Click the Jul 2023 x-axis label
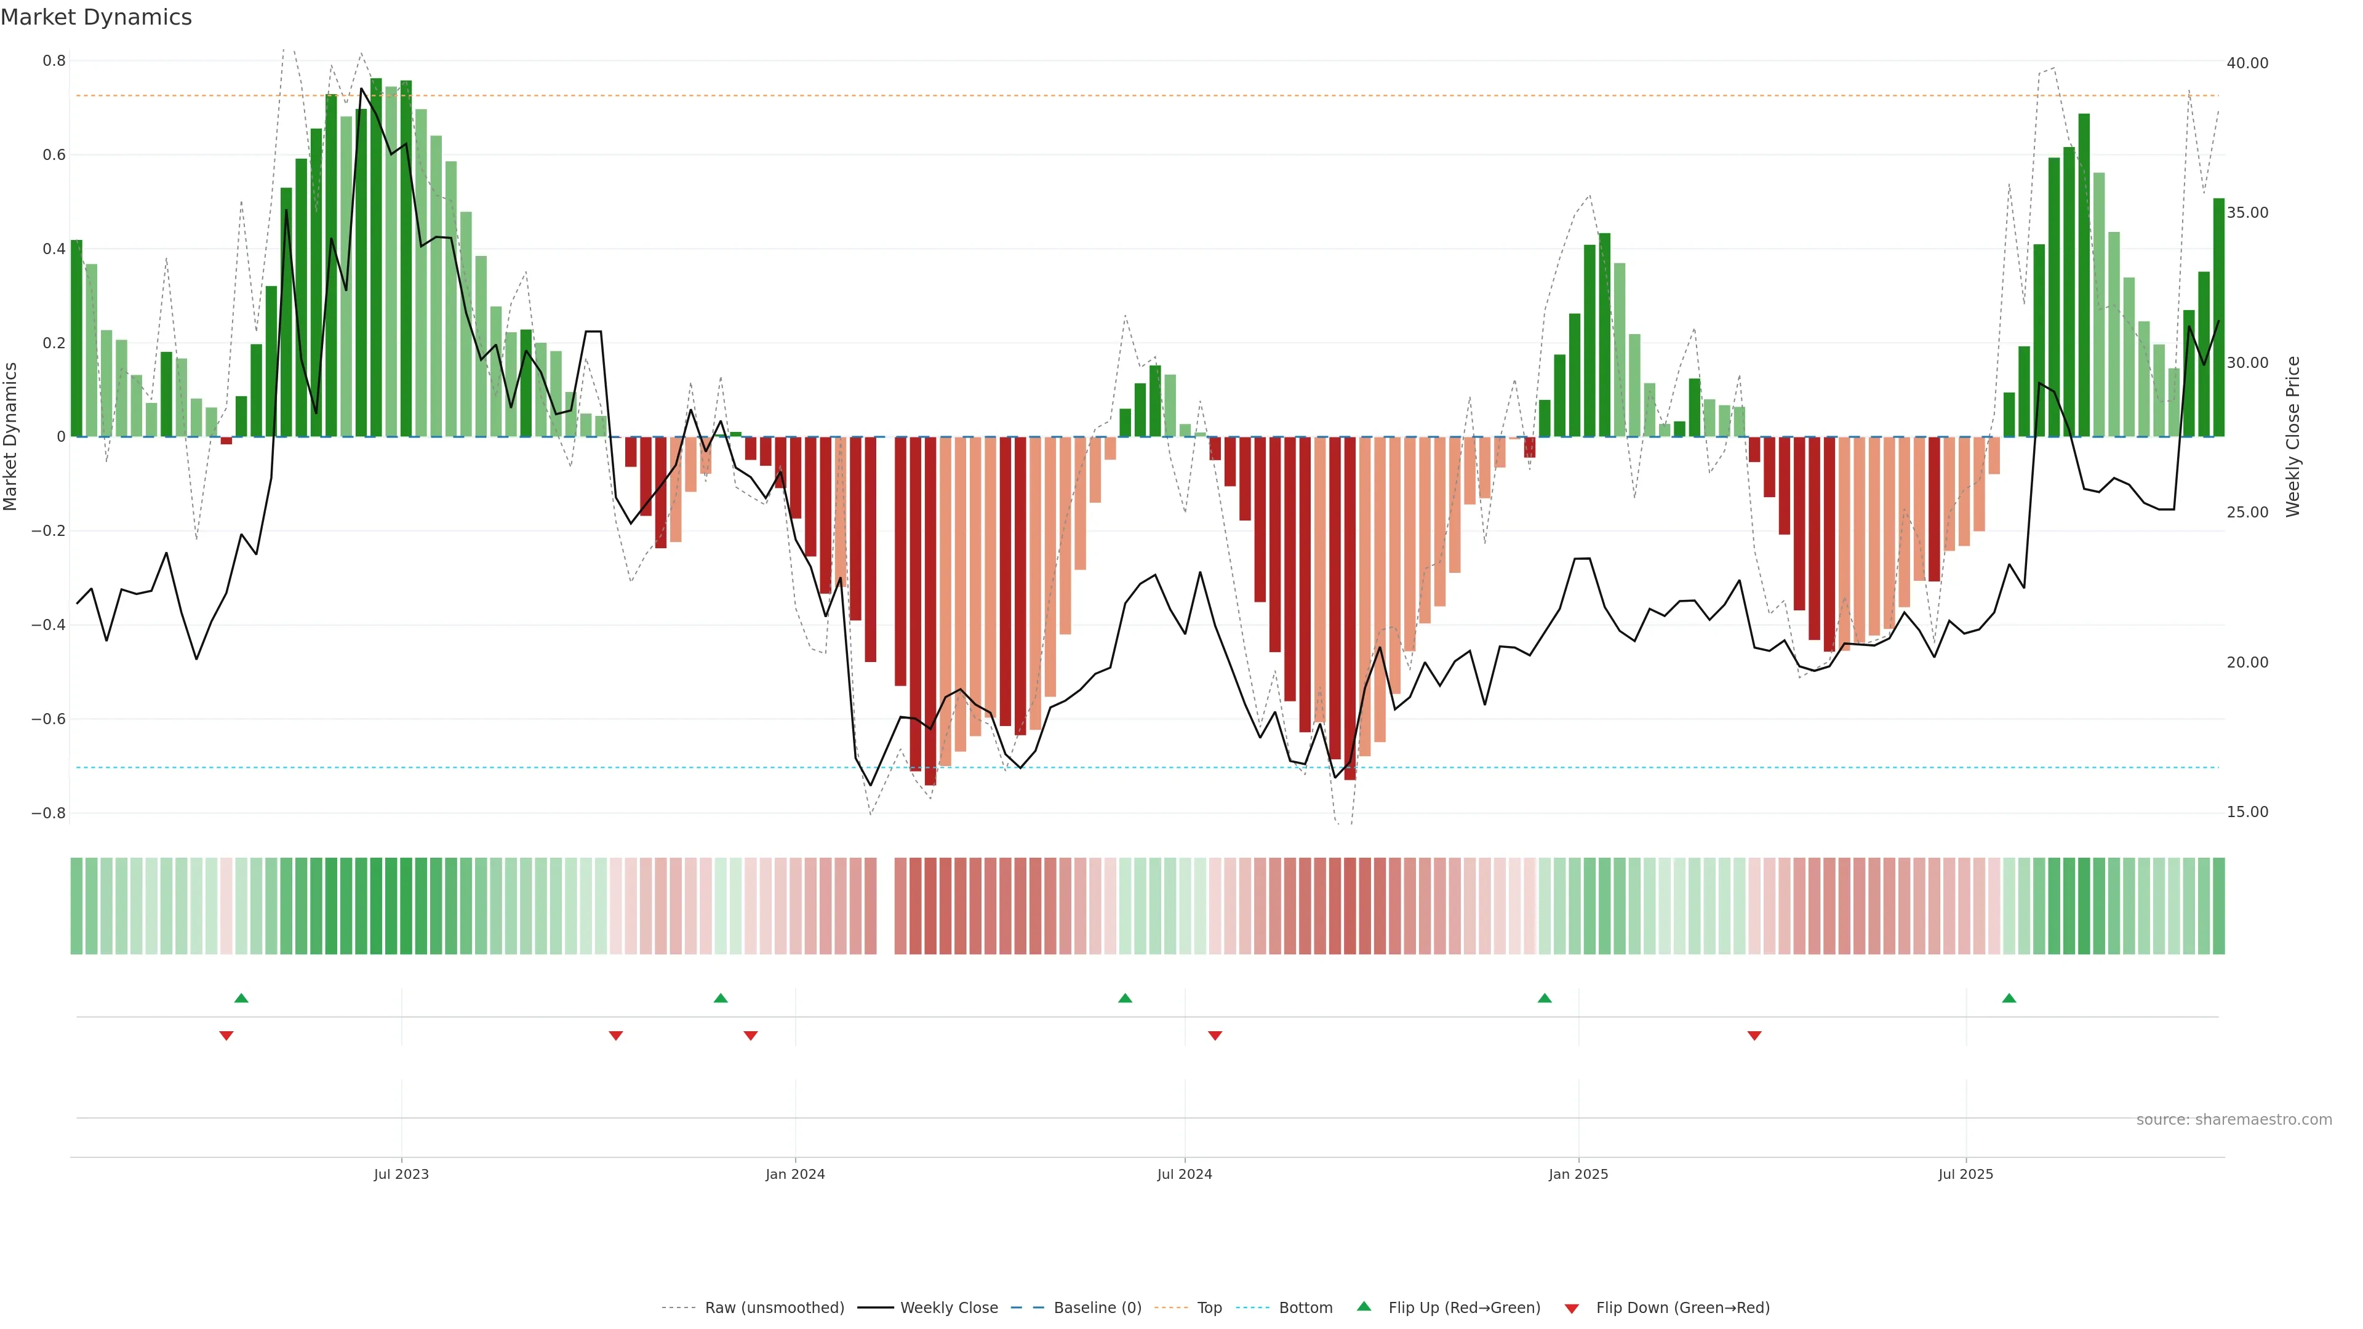Viewport: 2363px width, 1329px height. (x=401, y=1174)
